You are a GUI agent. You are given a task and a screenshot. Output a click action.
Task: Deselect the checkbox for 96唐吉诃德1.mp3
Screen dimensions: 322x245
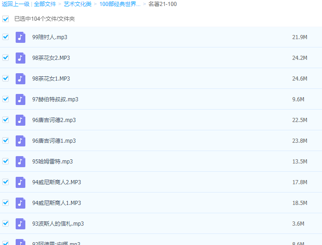(x=6, y=140)
